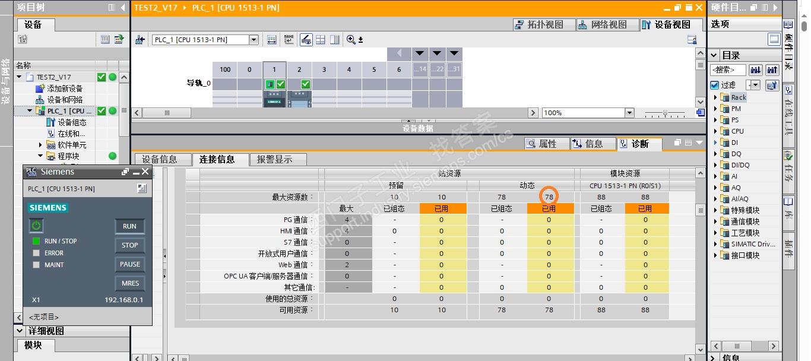
Task: Click the network-connect icon in device toolbar
Action: (x=140, y=40)
